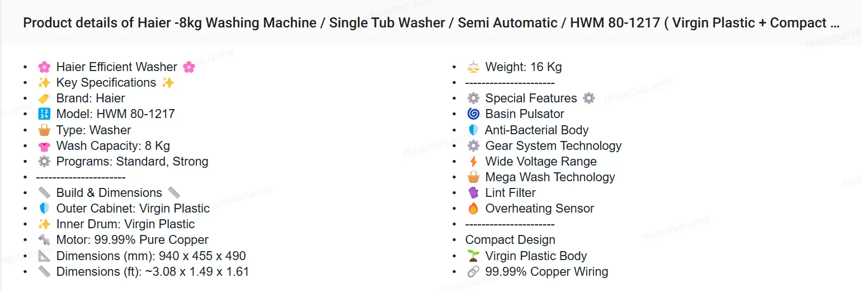Click the lightning bolt icon by Wide Voltage Range
This screenshot has height=292, width=862.
click(473, 162)
